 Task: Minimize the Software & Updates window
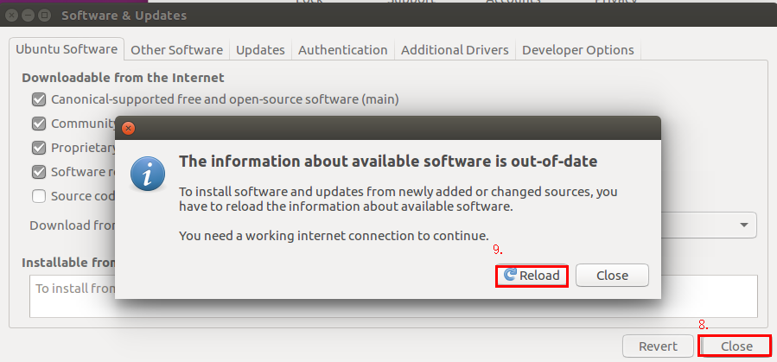click(x=28, y=16)
